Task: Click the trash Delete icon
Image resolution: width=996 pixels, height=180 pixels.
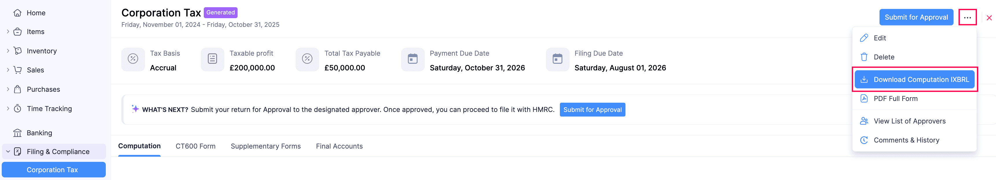Action: point(864,57)
